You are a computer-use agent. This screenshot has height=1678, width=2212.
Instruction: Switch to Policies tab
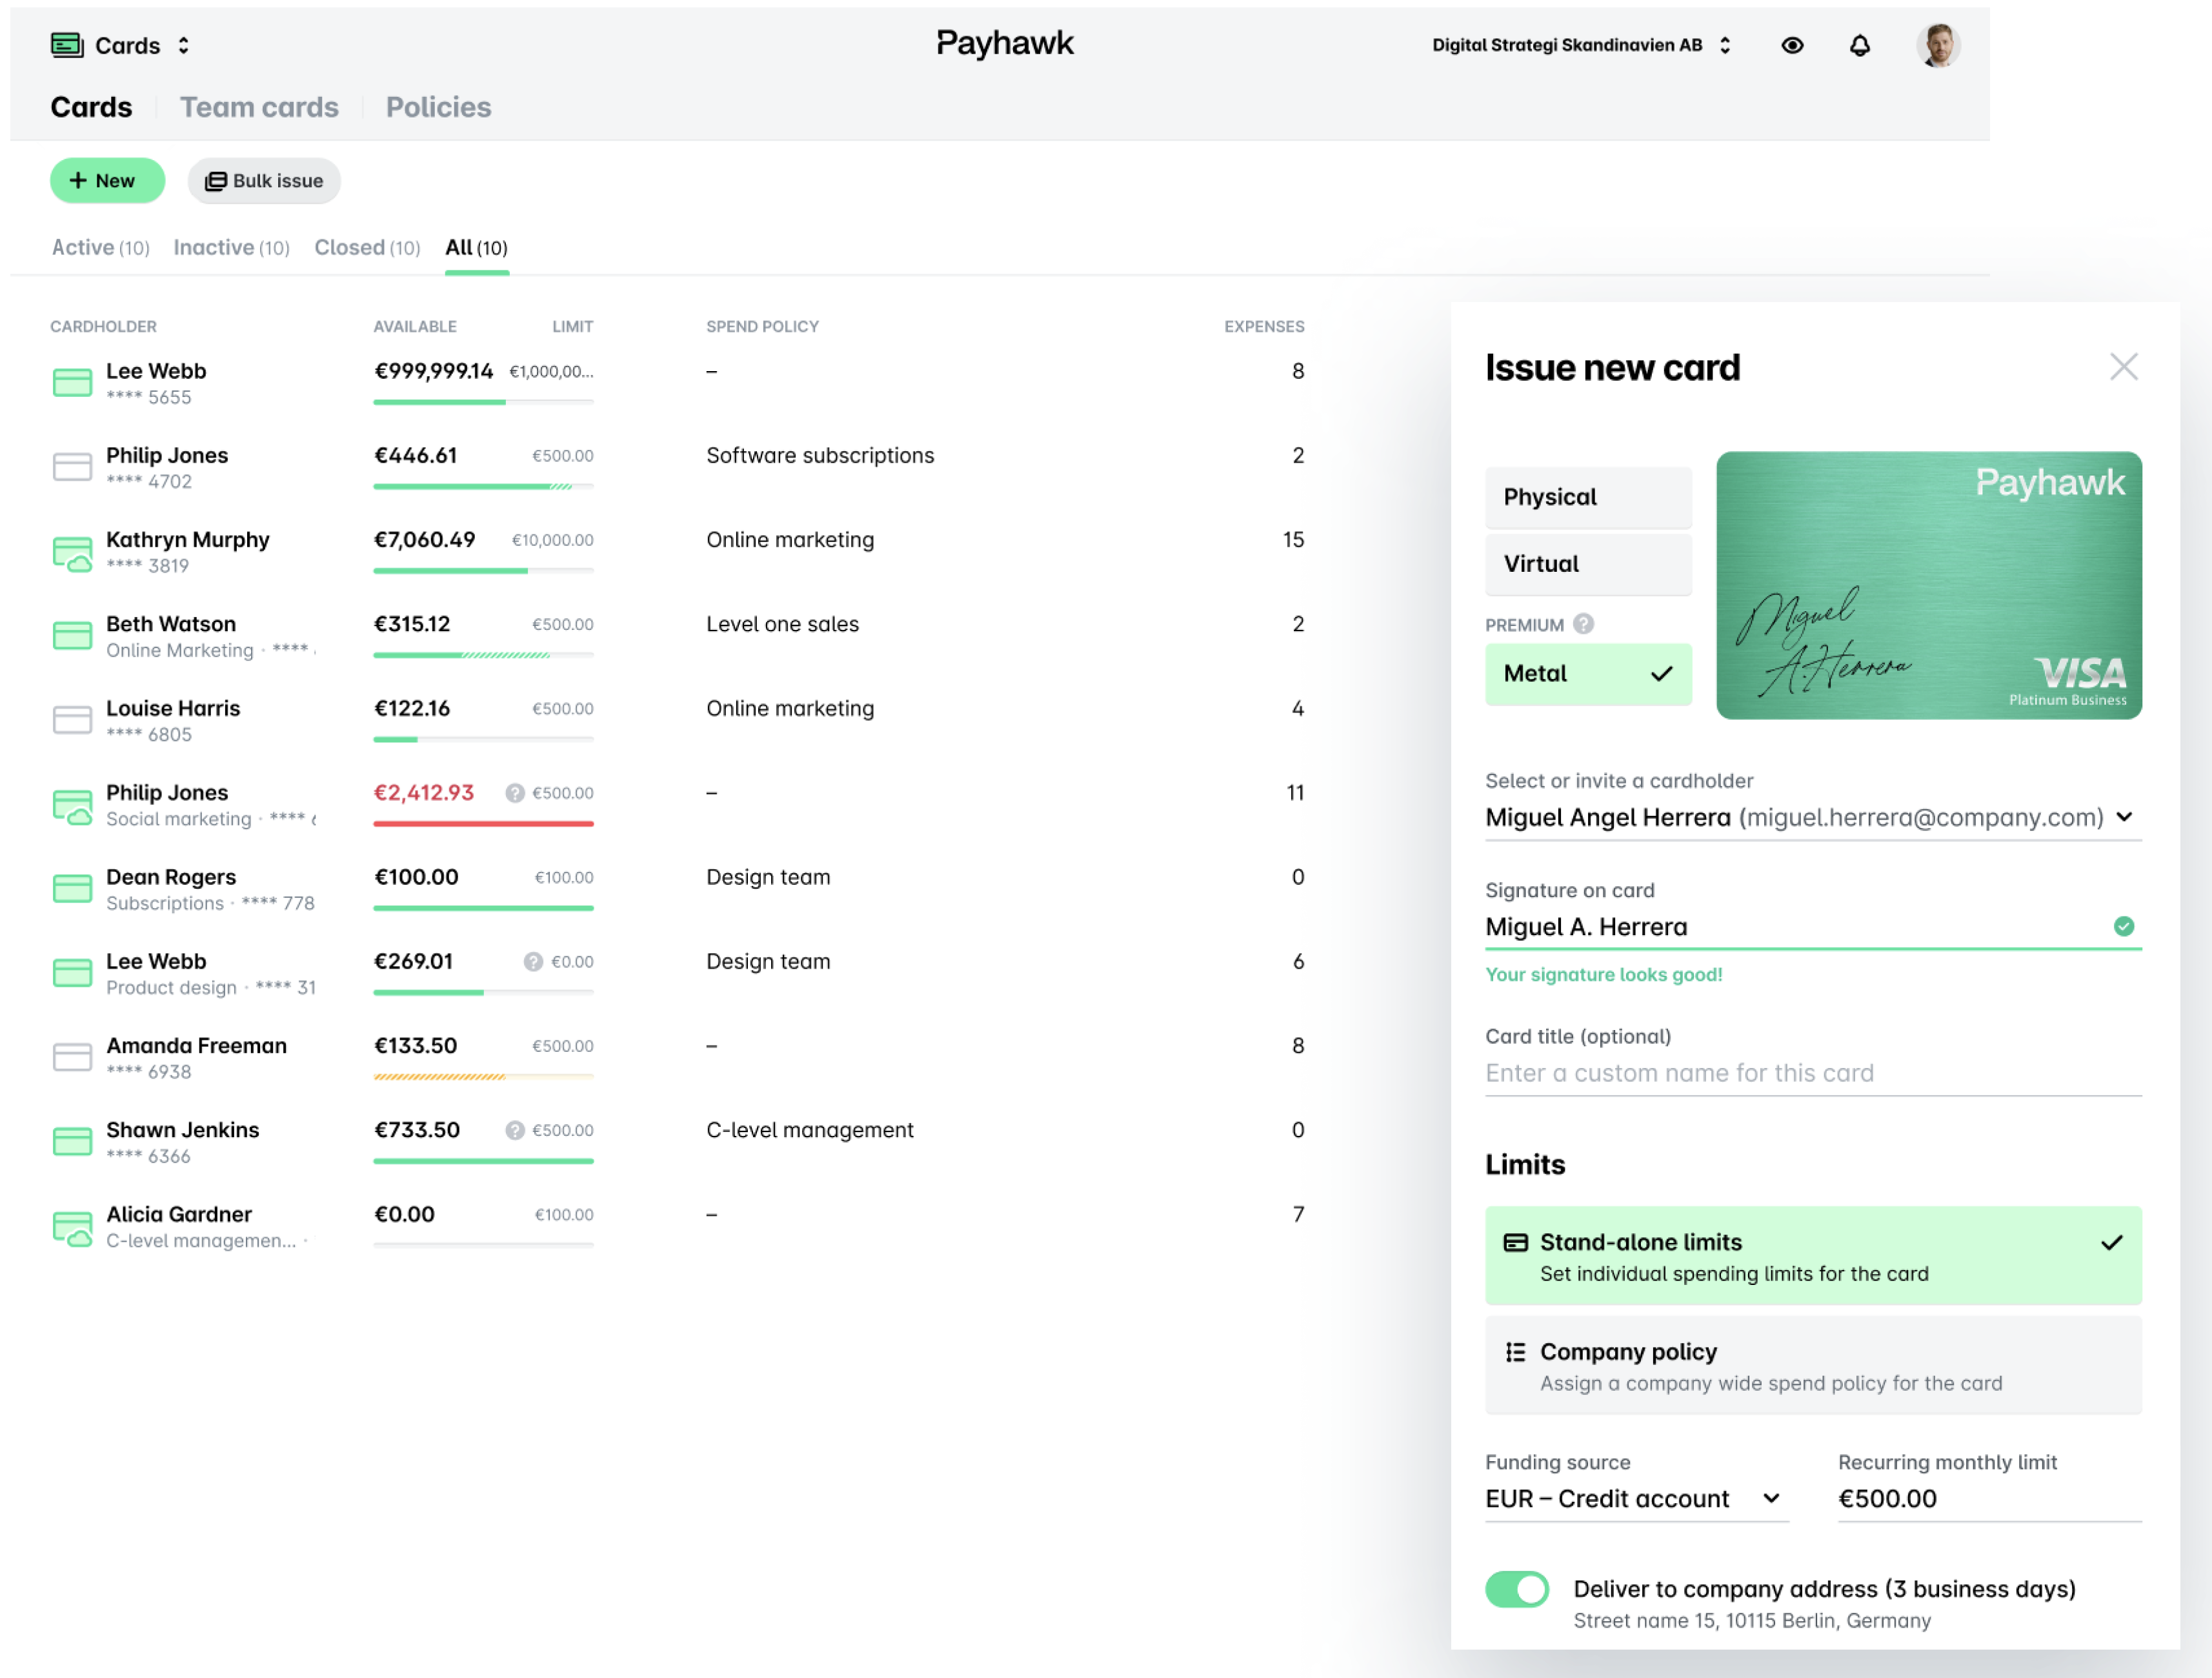point(438,107)
